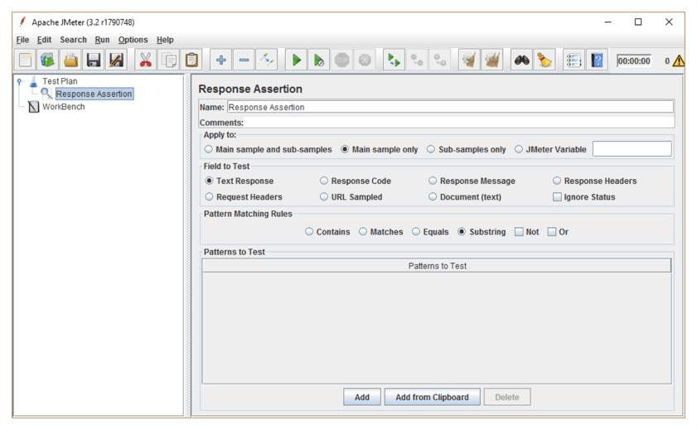Click the Clear results icon

(x=469, y=60)
